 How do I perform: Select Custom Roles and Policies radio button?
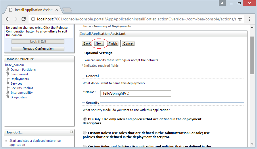85,146
